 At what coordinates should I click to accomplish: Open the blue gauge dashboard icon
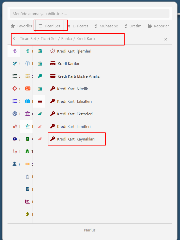[x=15, y=114]
